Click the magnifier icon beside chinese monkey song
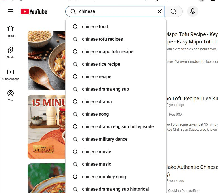The height and width of the screenshot is (193, 218). (75, 177)
